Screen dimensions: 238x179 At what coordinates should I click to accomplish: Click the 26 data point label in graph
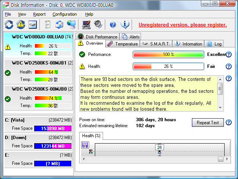pos(160,147)
